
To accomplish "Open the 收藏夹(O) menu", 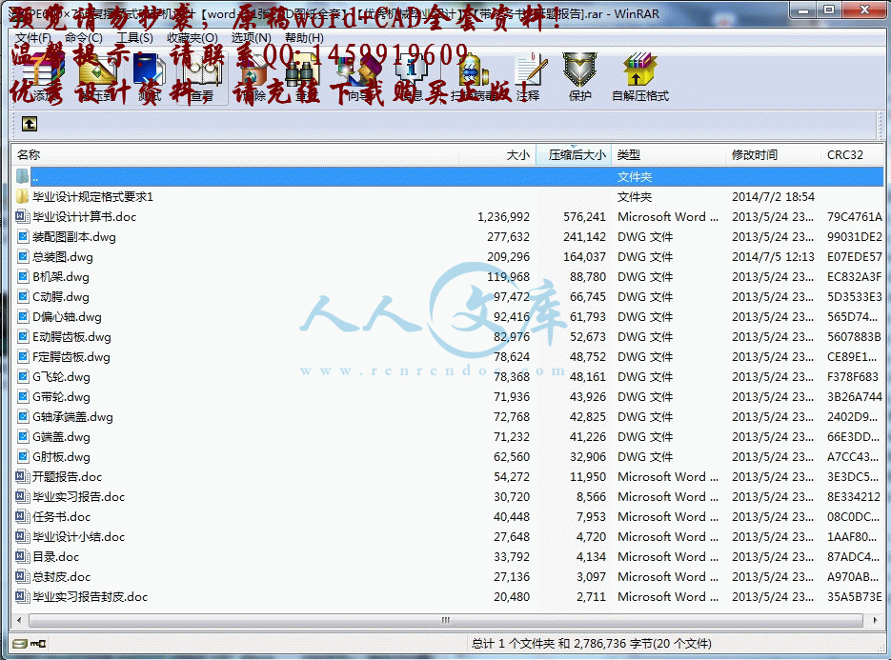I will 192,37.
